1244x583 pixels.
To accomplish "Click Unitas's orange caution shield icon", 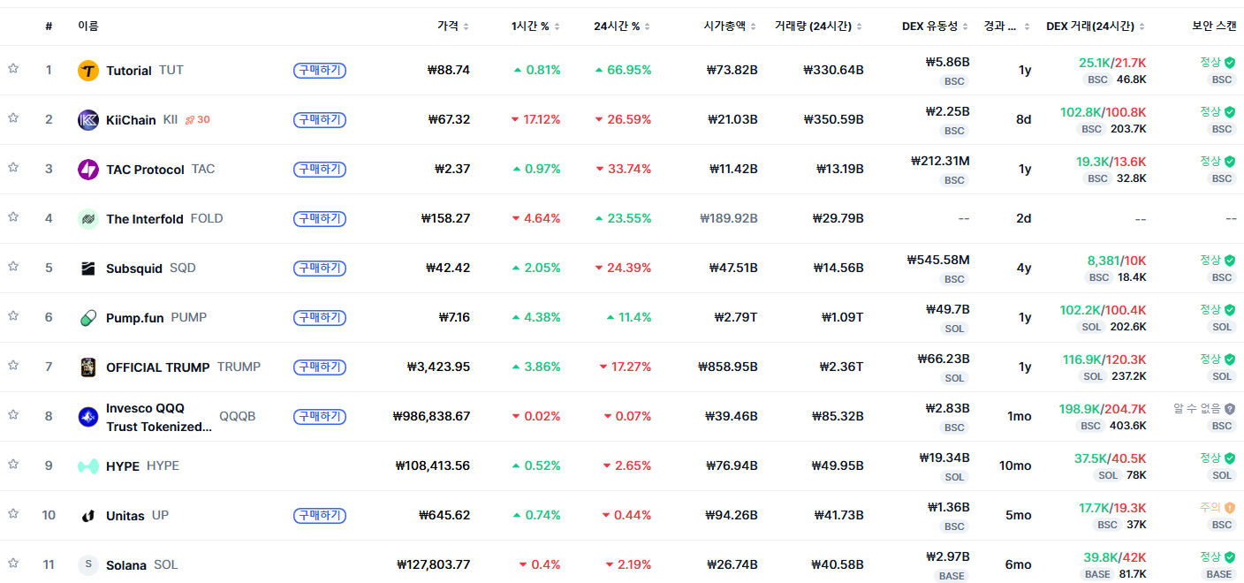I will pyautogui.click(x=1229, y=508).
